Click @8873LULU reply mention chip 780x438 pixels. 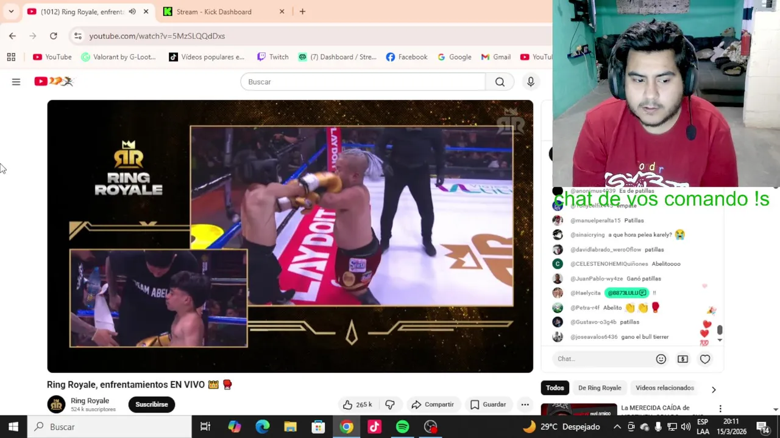[x=626, y=293]
